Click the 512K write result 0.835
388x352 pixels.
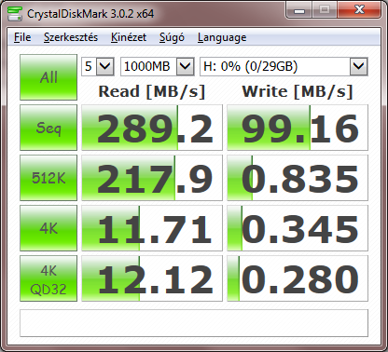[298, 178]
